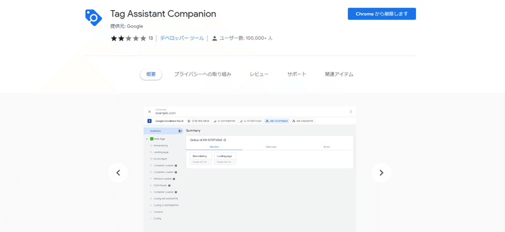Click the Tag Assistant title text

click(x=163, y=14)
